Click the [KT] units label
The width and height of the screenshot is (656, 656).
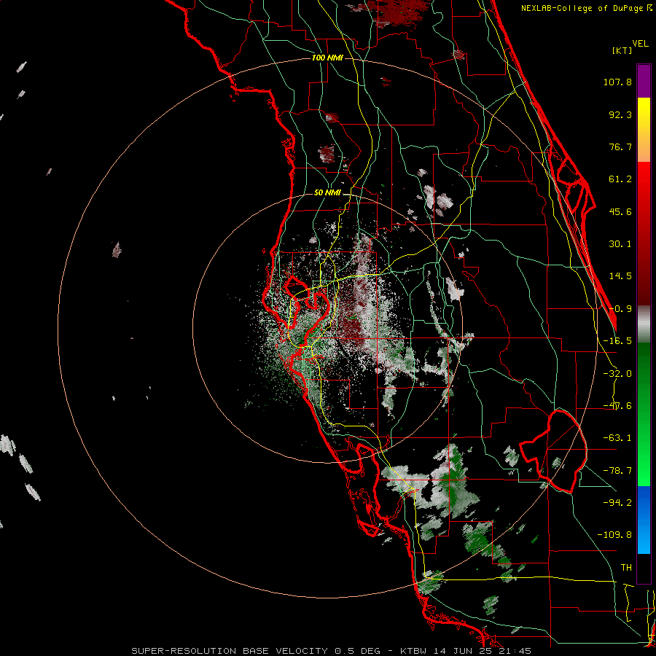622,50
